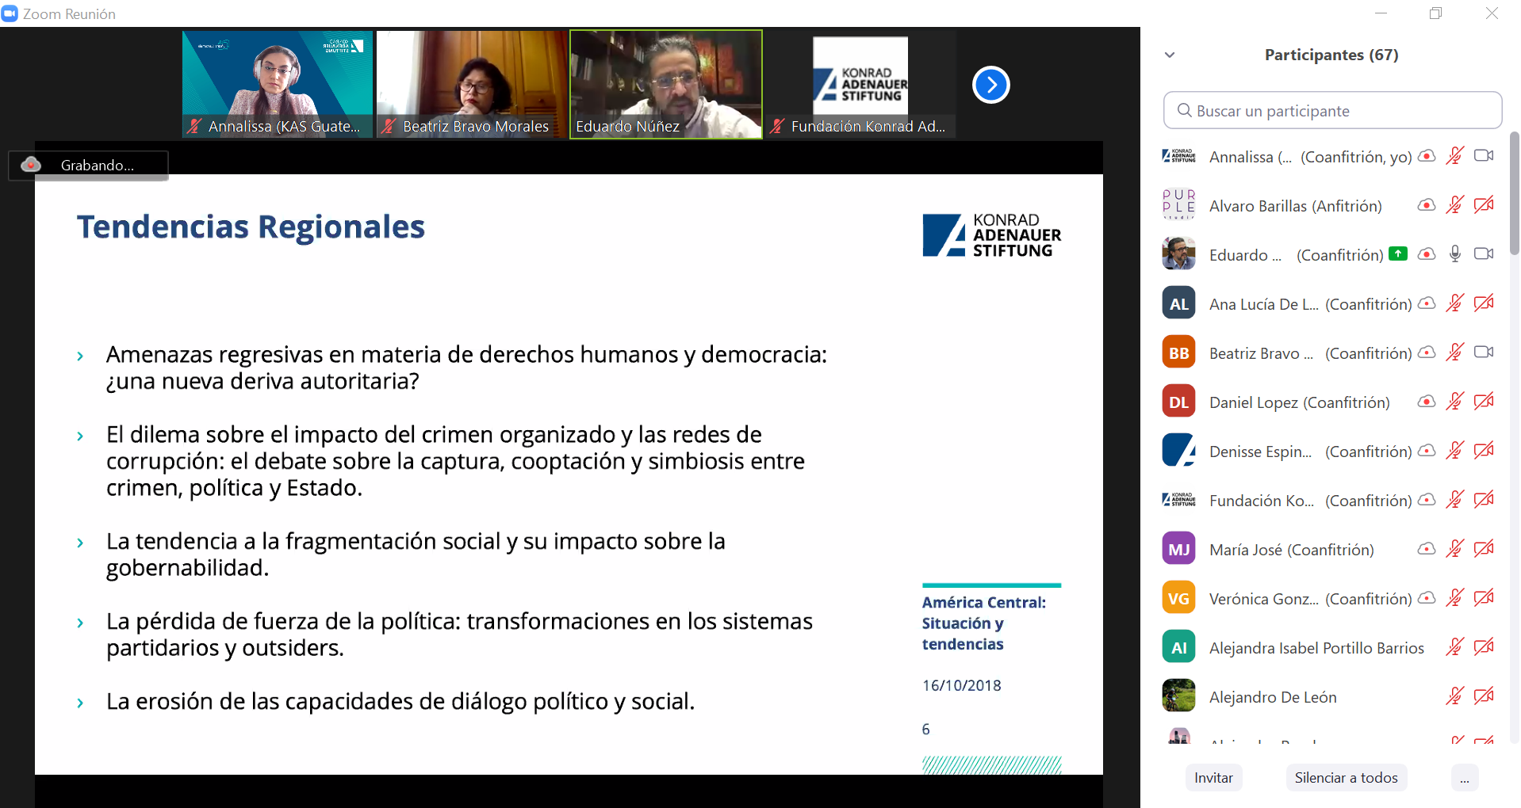Image resolution: width=1521 pixels, height=808 pixels.
Task: Click the recording cloud icon in Annalissa's row
Action: [1427, 156]
